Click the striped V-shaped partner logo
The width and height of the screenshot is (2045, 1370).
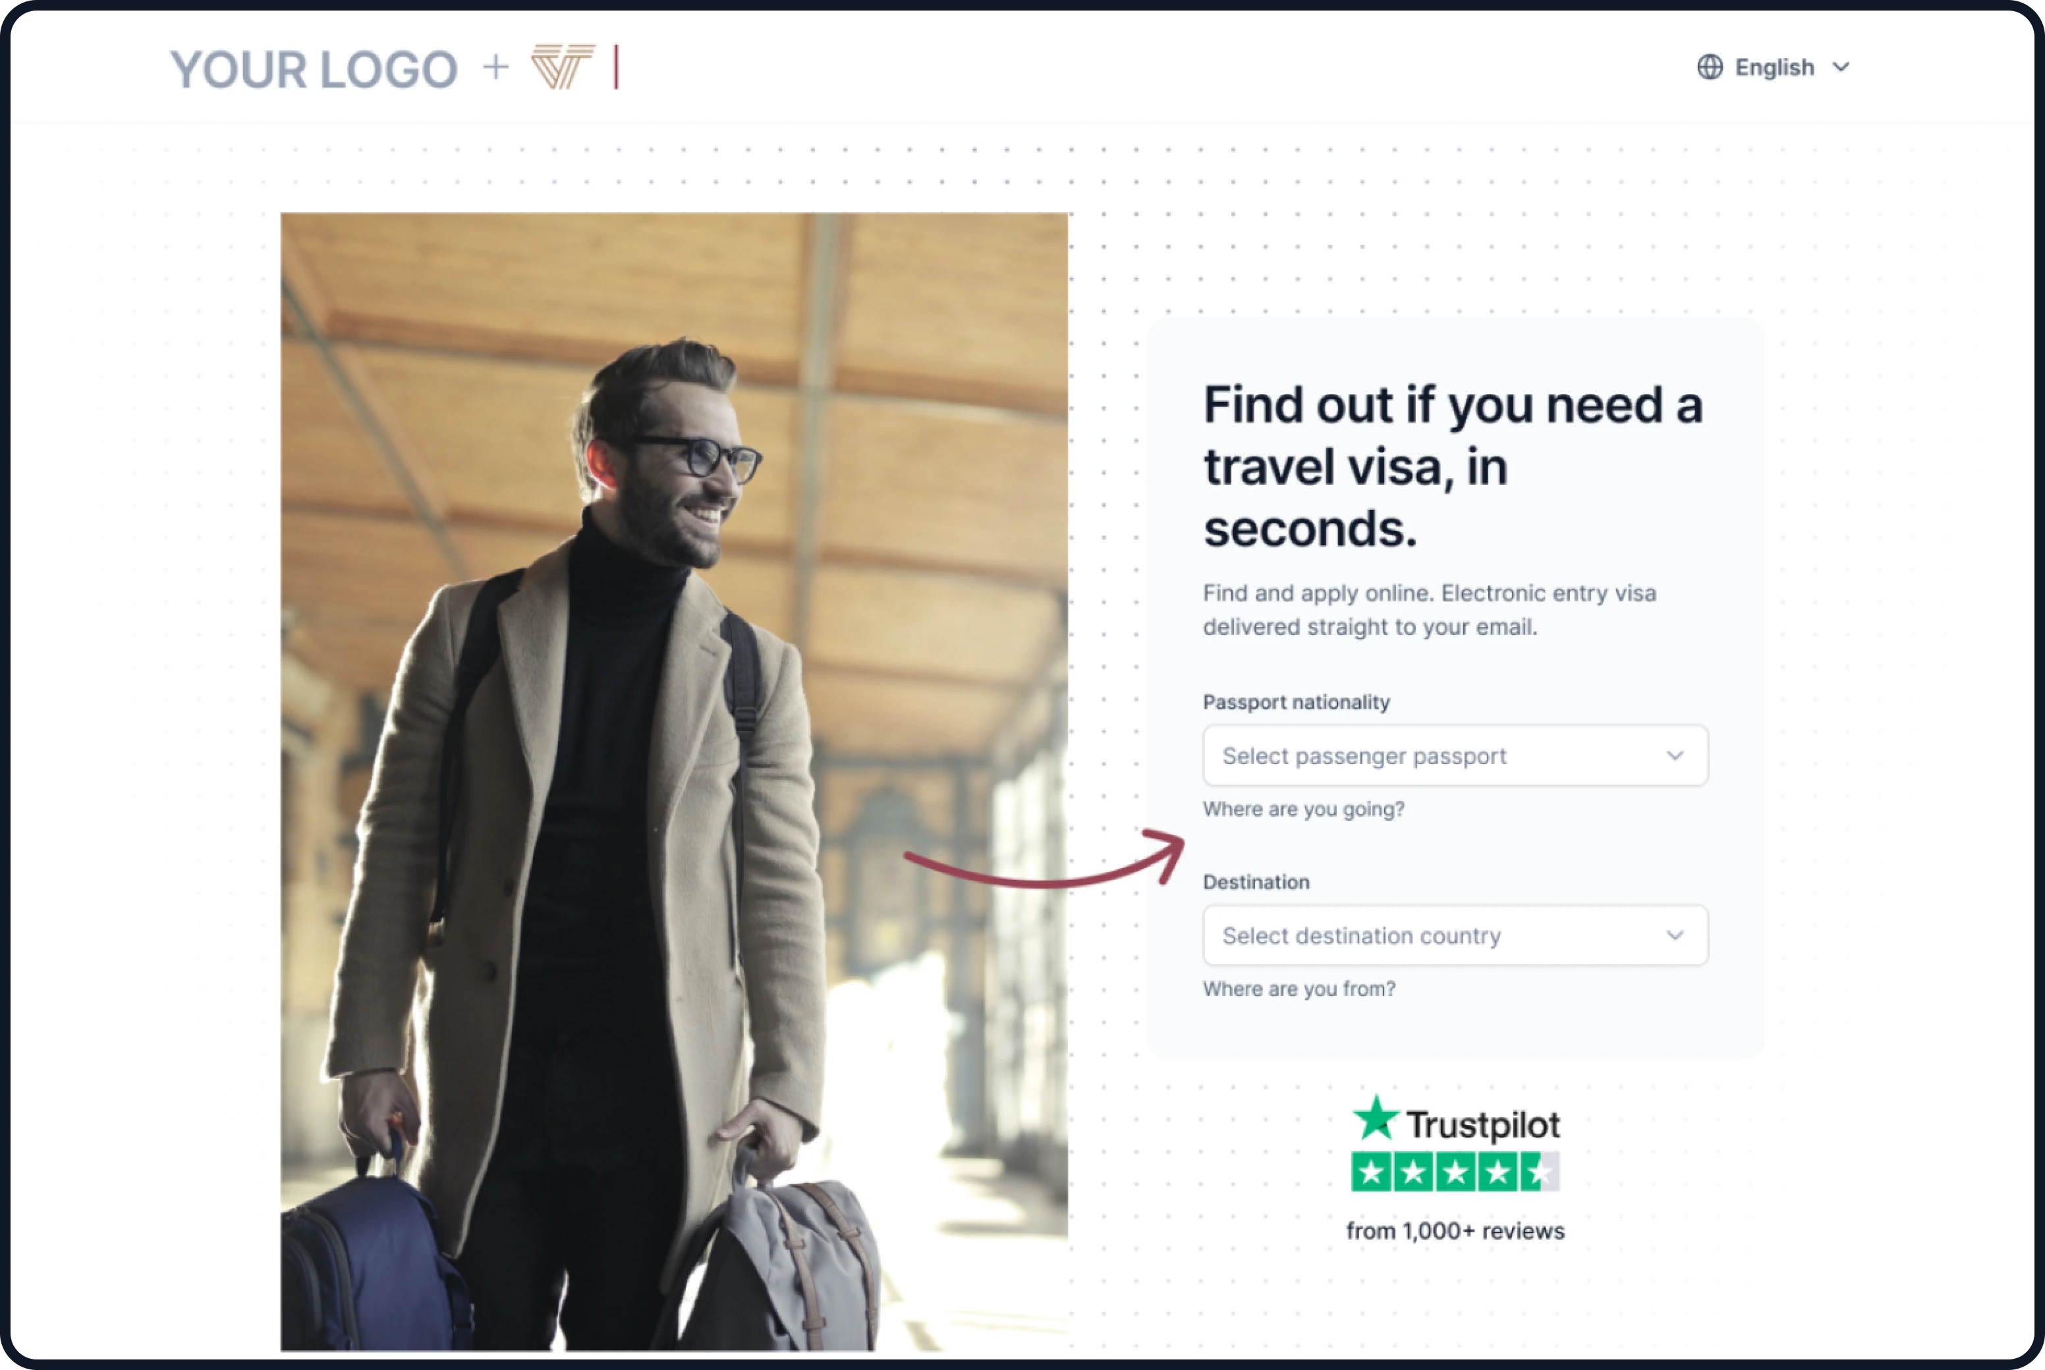[x=563, y=67]
